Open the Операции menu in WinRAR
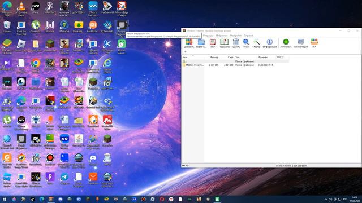This screenshot has height=203, width=362. 208,36
